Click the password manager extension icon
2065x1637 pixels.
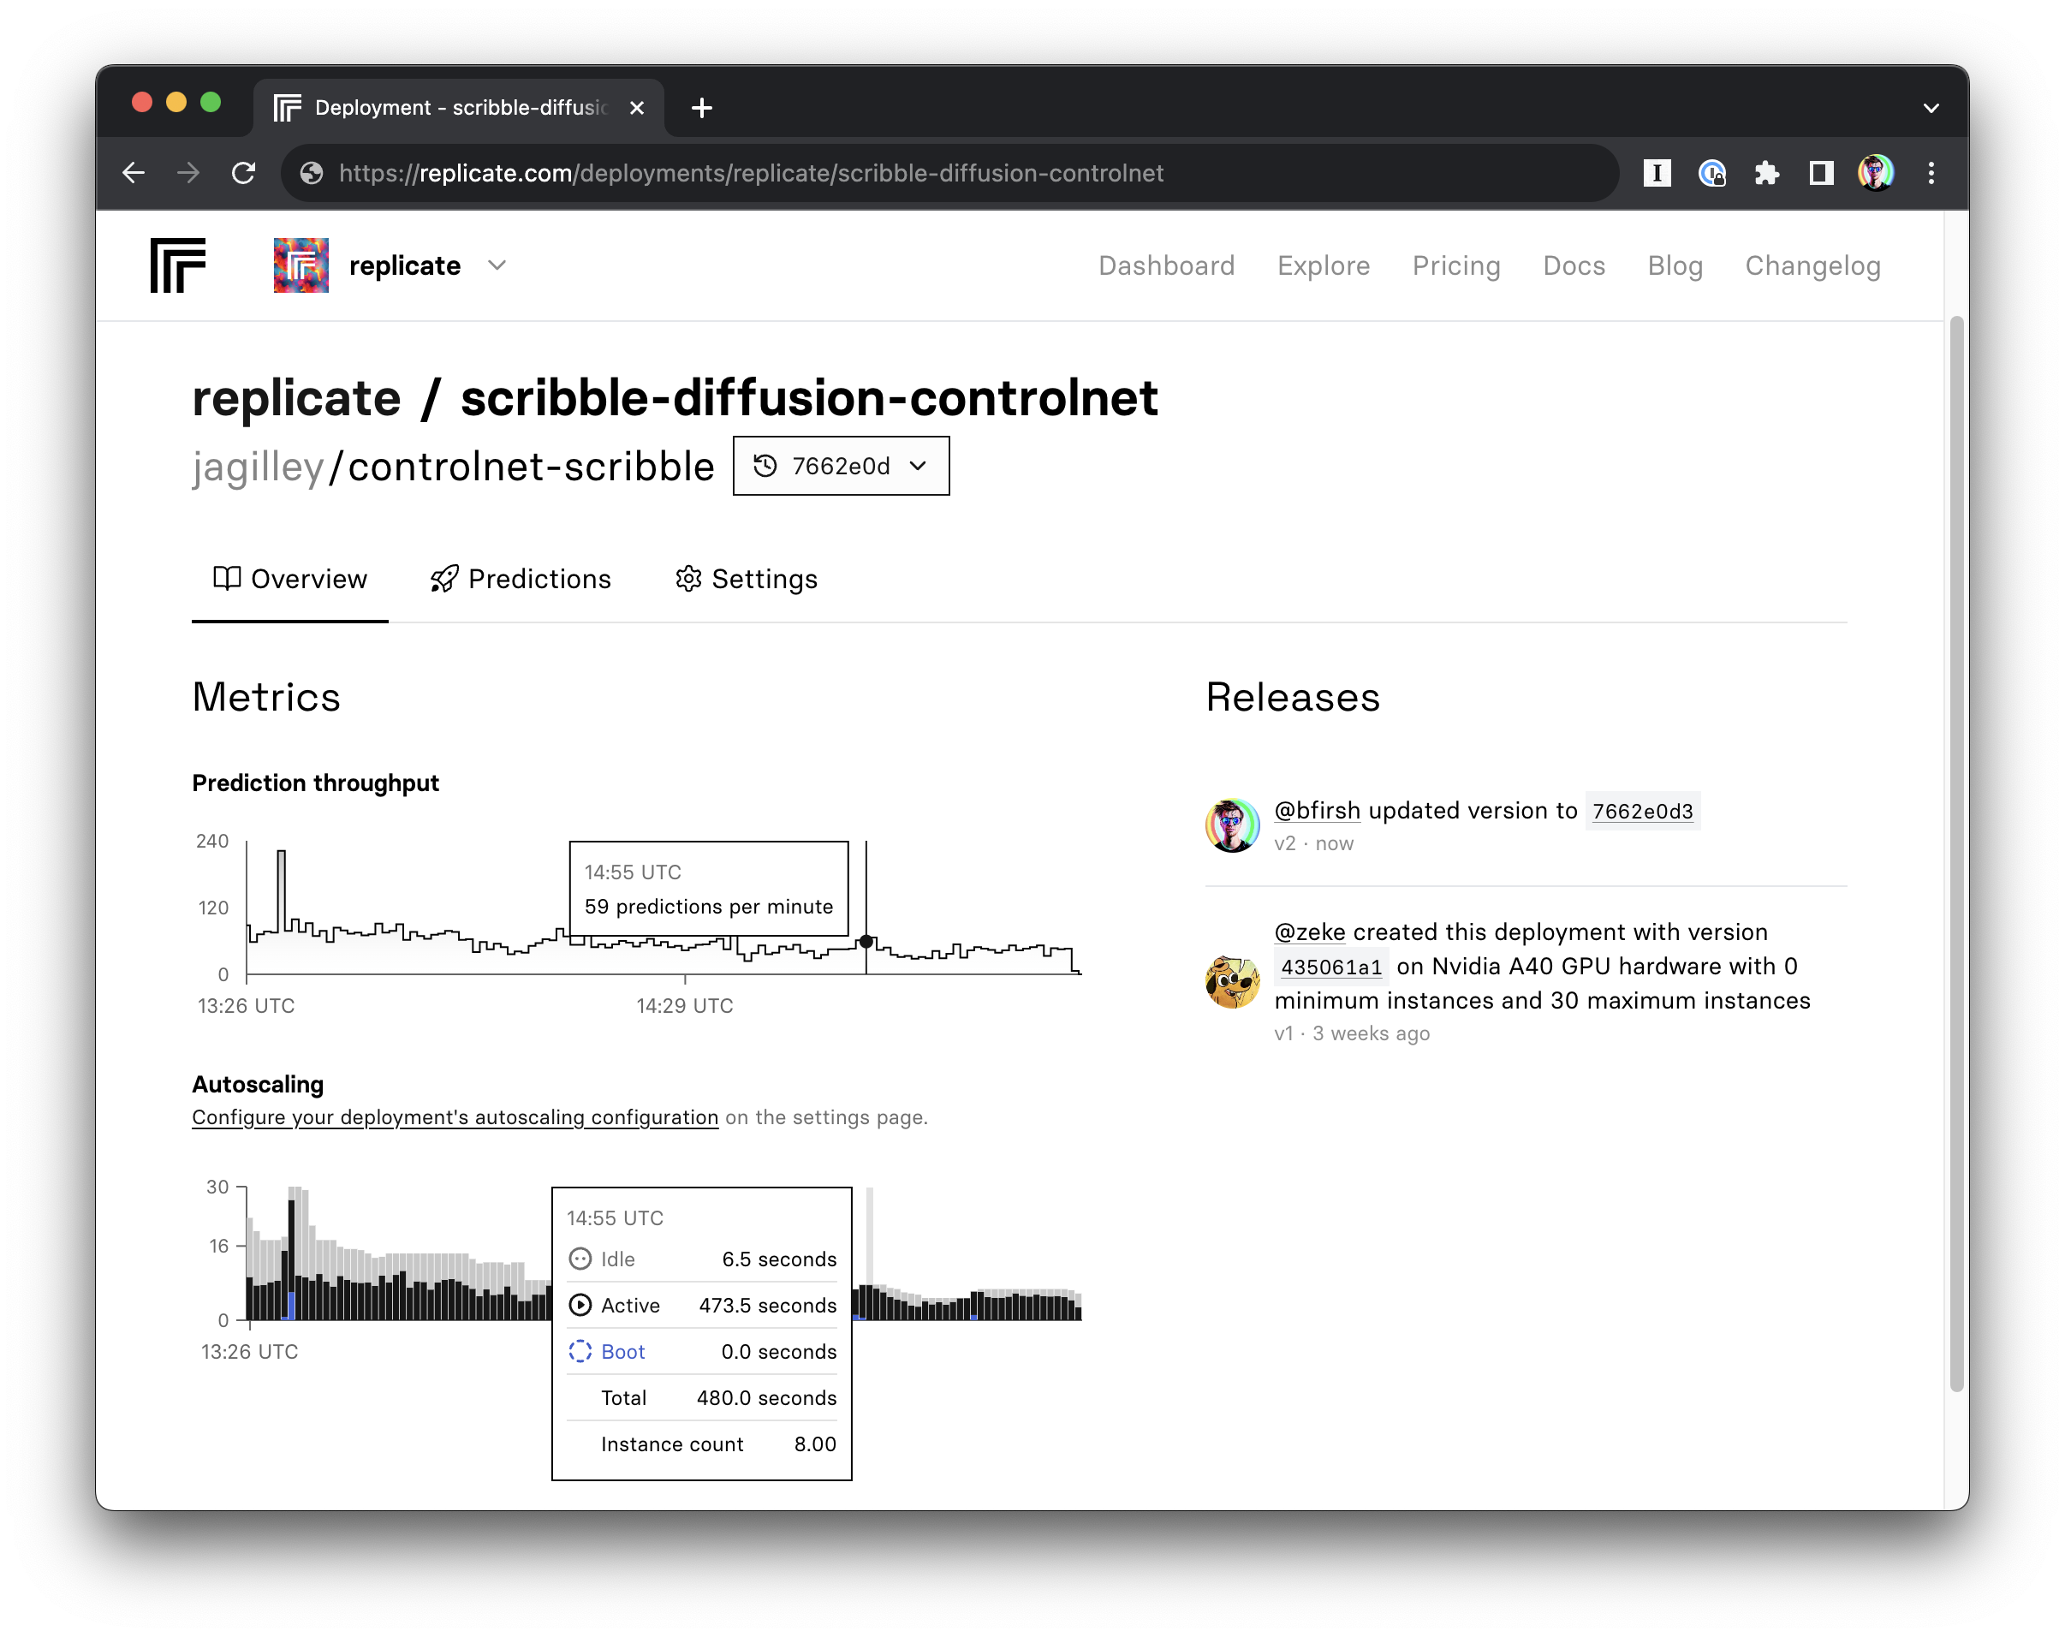(1711, 172)
